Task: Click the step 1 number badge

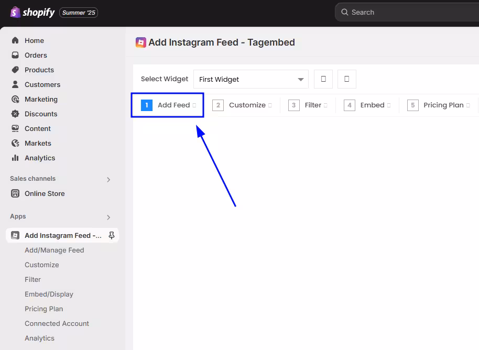Action: click(147, 105)
